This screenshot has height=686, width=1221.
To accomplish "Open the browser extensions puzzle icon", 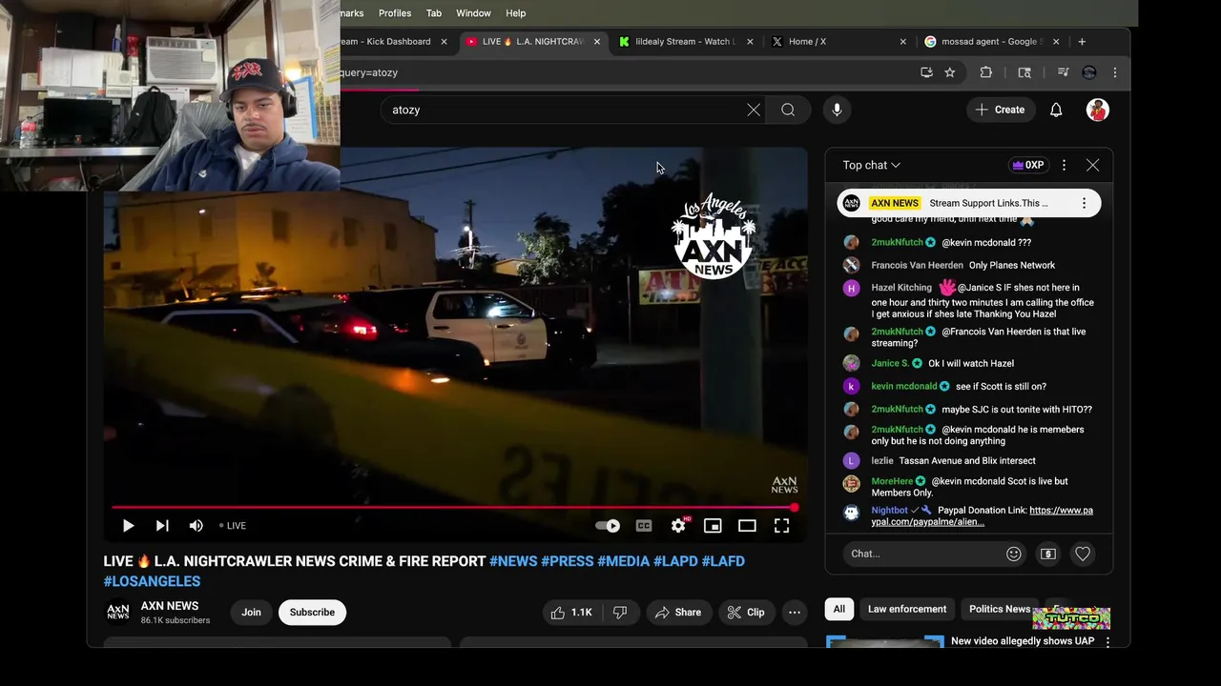I will (x=986, y=72).
